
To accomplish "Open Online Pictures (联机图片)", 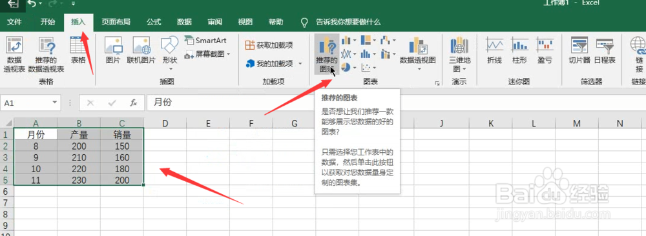I will [x=141, y=50].
